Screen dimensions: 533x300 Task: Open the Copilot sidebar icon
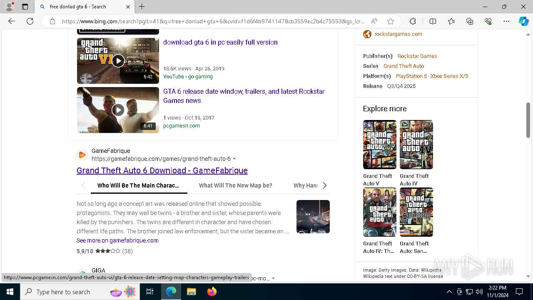(x=523, y=21)
